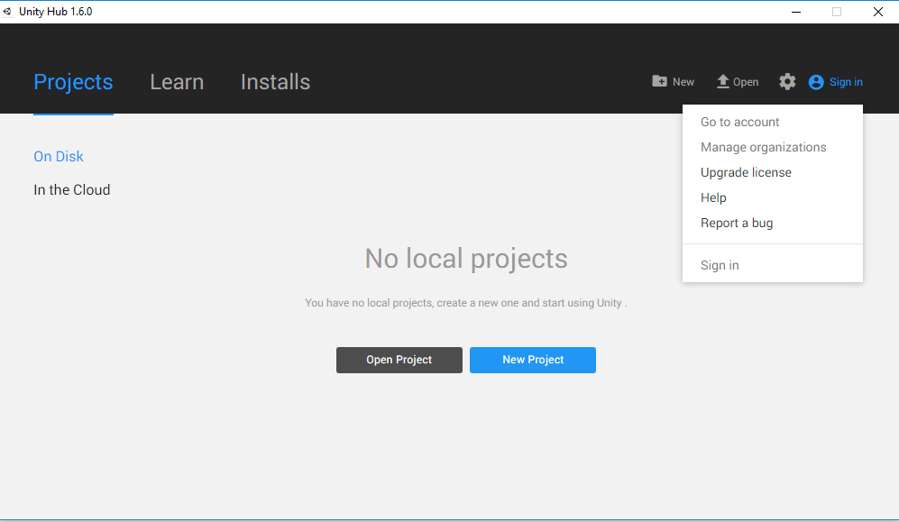Close the Unity Hub window
899x522 pixels.
tap(877, 12)
